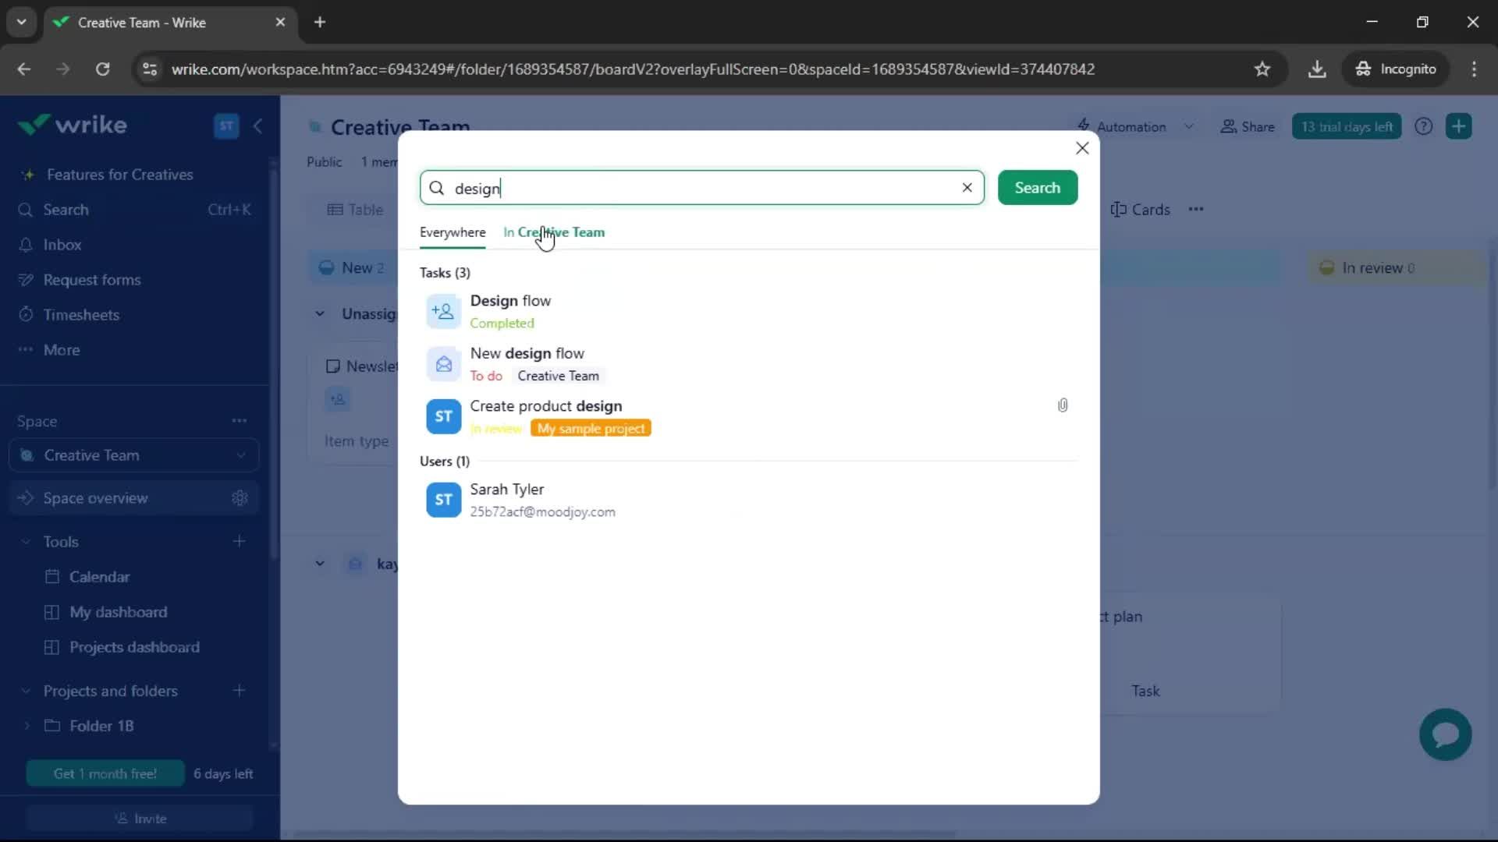Focus the design search input field

(x=702, y=188)
